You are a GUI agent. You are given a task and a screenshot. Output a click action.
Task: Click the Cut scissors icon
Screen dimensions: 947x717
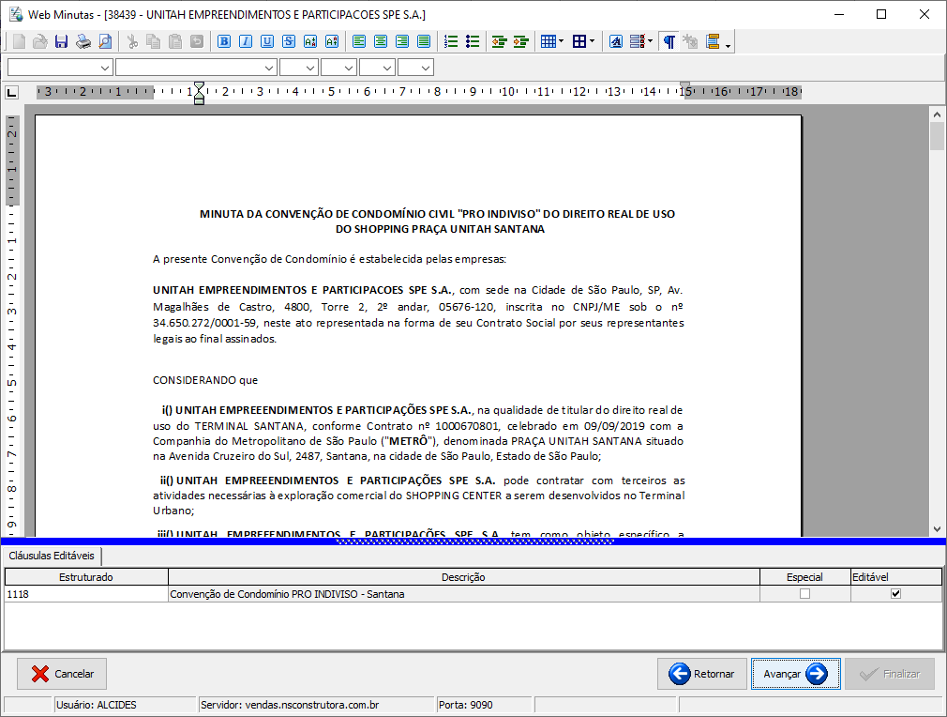pos(132,41)
